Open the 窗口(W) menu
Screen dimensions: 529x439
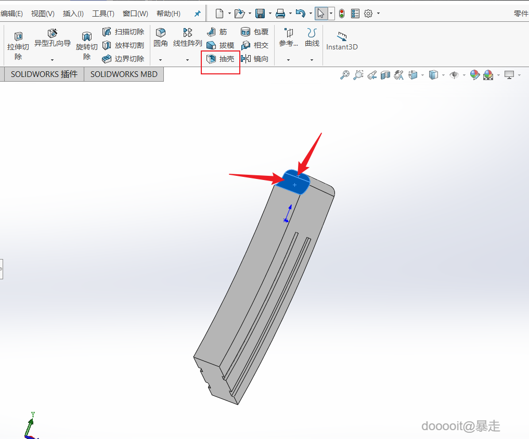click(x=135, y=14)
